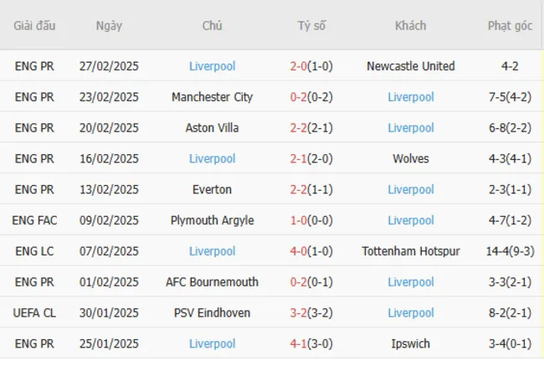This screenshot has height=371, width=544.
Task: Select the UEFA CL league label
Action: (34, 313)
